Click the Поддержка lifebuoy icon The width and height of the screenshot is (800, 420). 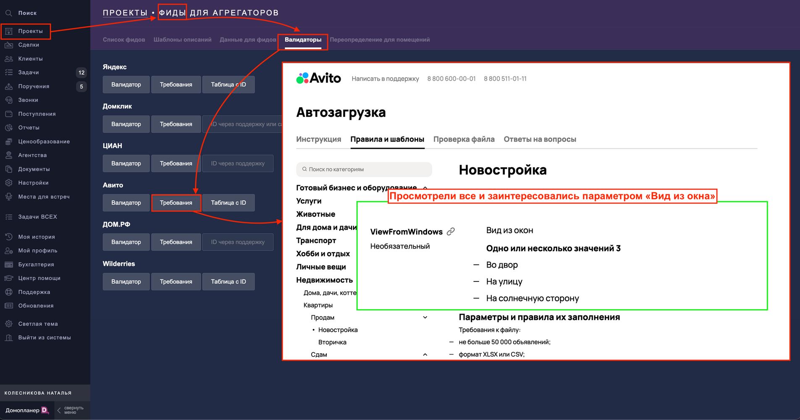(x=9, y=292)
